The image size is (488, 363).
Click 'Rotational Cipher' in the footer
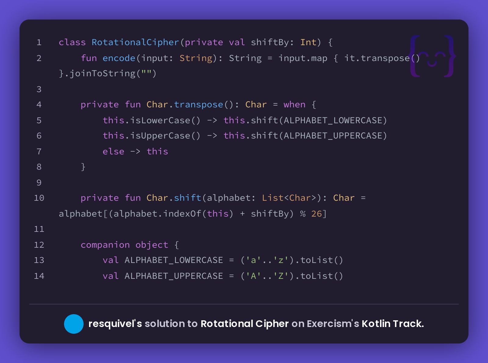click(245, 324)
